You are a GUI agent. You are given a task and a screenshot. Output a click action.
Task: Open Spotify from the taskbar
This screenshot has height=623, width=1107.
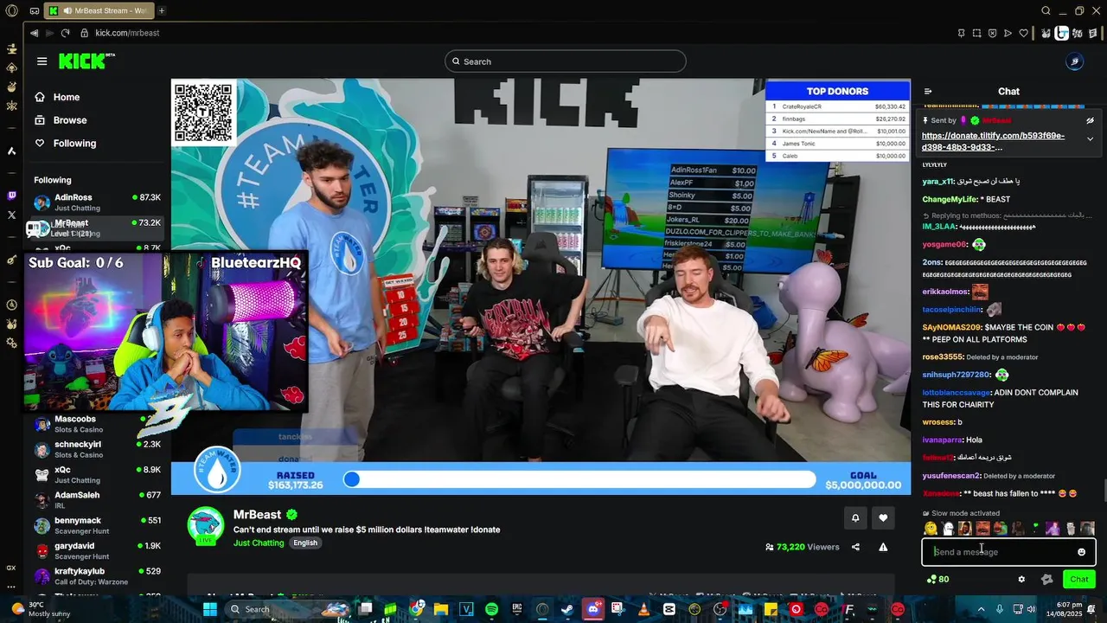click(492, 609)
